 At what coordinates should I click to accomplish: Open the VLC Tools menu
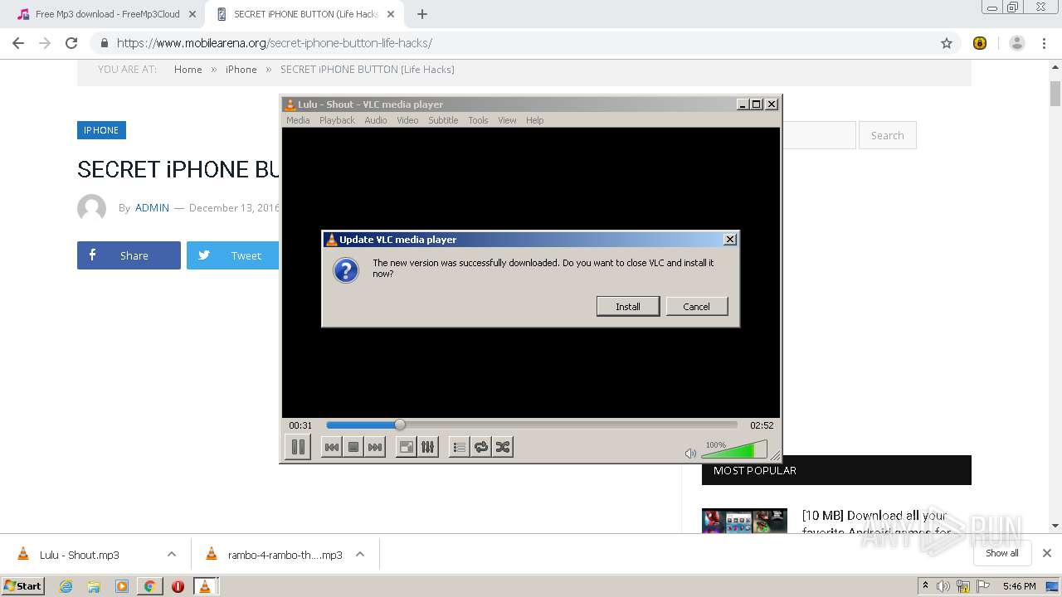478,120
